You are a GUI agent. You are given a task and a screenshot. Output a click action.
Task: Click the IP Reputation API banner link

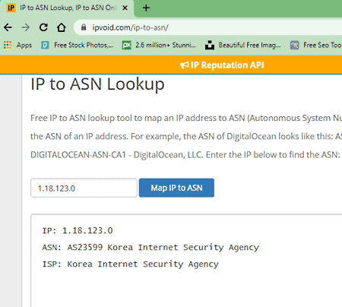tap(222, 65)
